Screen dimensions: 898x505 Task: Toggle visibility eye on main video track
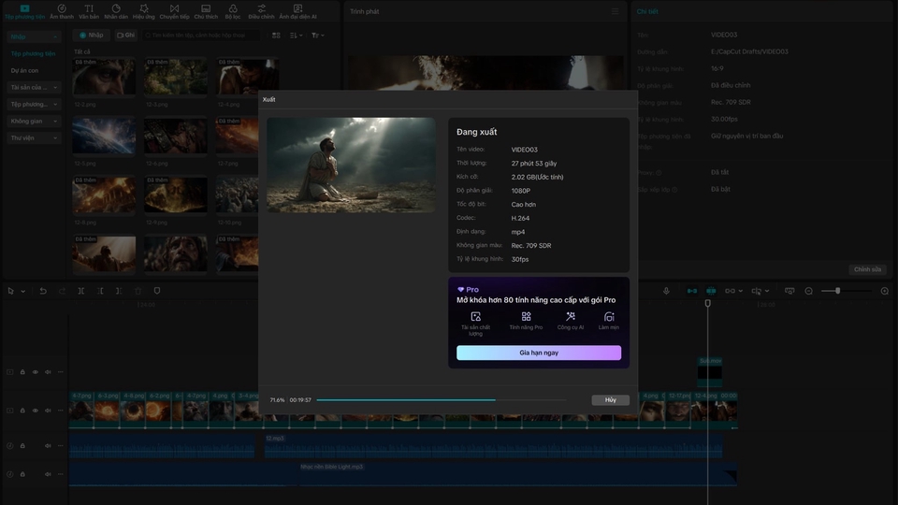pyautogui.click(x=36, y=411)
